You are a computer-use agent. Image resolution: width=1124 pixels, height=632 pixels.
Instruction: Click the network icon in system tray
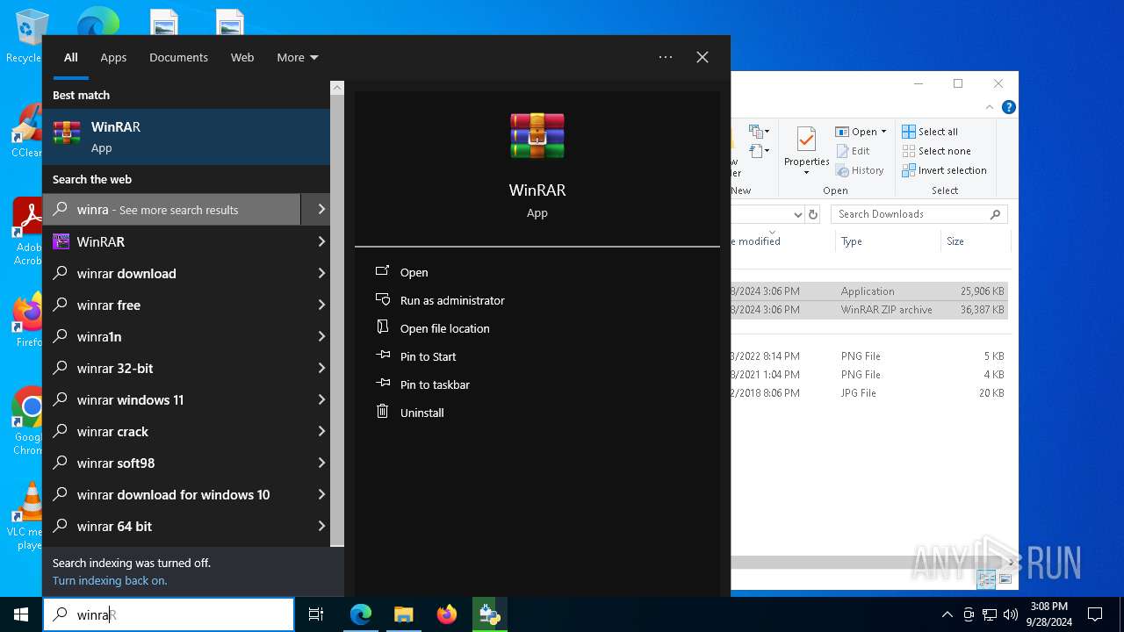click(x=990, y=614)
